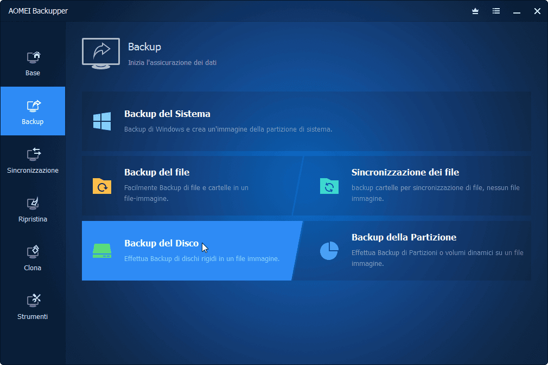Image resolution: width=548 pixels, height=365 pixels.
Task: Open the Strumenti sidebar icon
Action: point(34,301)
